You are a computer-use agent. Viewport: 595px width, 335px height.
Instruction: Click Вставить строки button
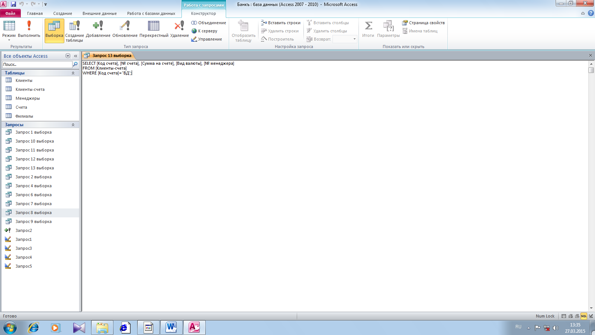(281, 23)
